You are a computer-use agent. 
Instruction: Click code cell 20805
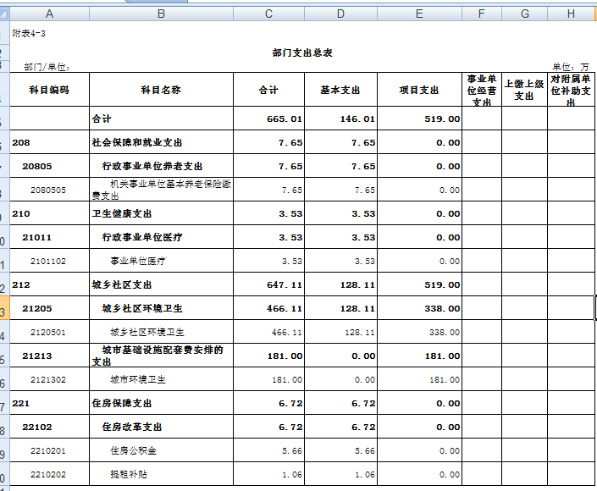tap(49, 166)
